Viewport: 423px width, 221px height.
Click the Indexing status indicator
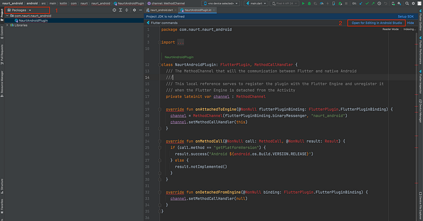coord(410,29)
